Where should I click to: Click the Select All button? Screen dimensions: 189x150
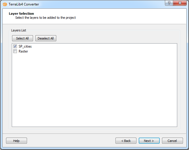coord(22,38)
